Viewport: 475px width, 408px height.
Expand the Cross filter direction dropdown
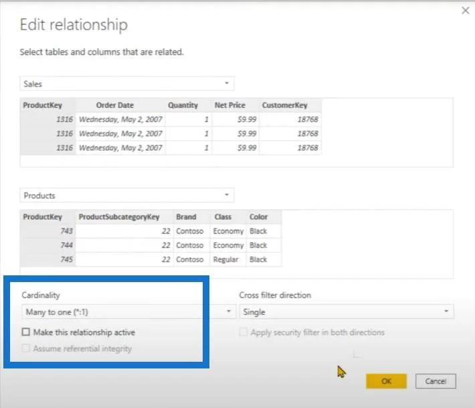347,312
